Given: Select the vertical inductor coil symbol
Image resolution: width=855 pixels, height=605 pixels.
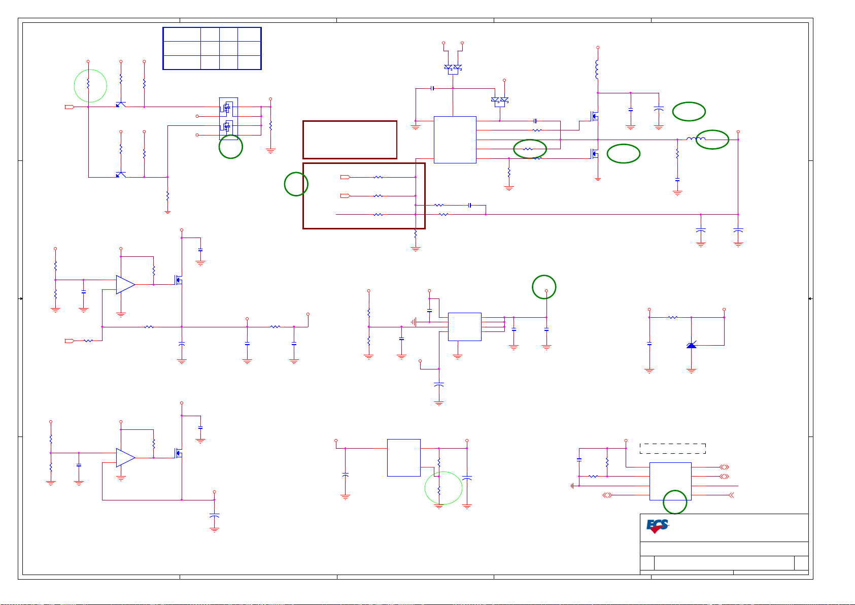Looking at the screenshot, I should [x=597, y=70].
